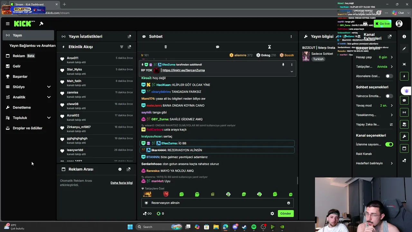Click the Sadece Sohbet category thumbnail

[306, 56]
